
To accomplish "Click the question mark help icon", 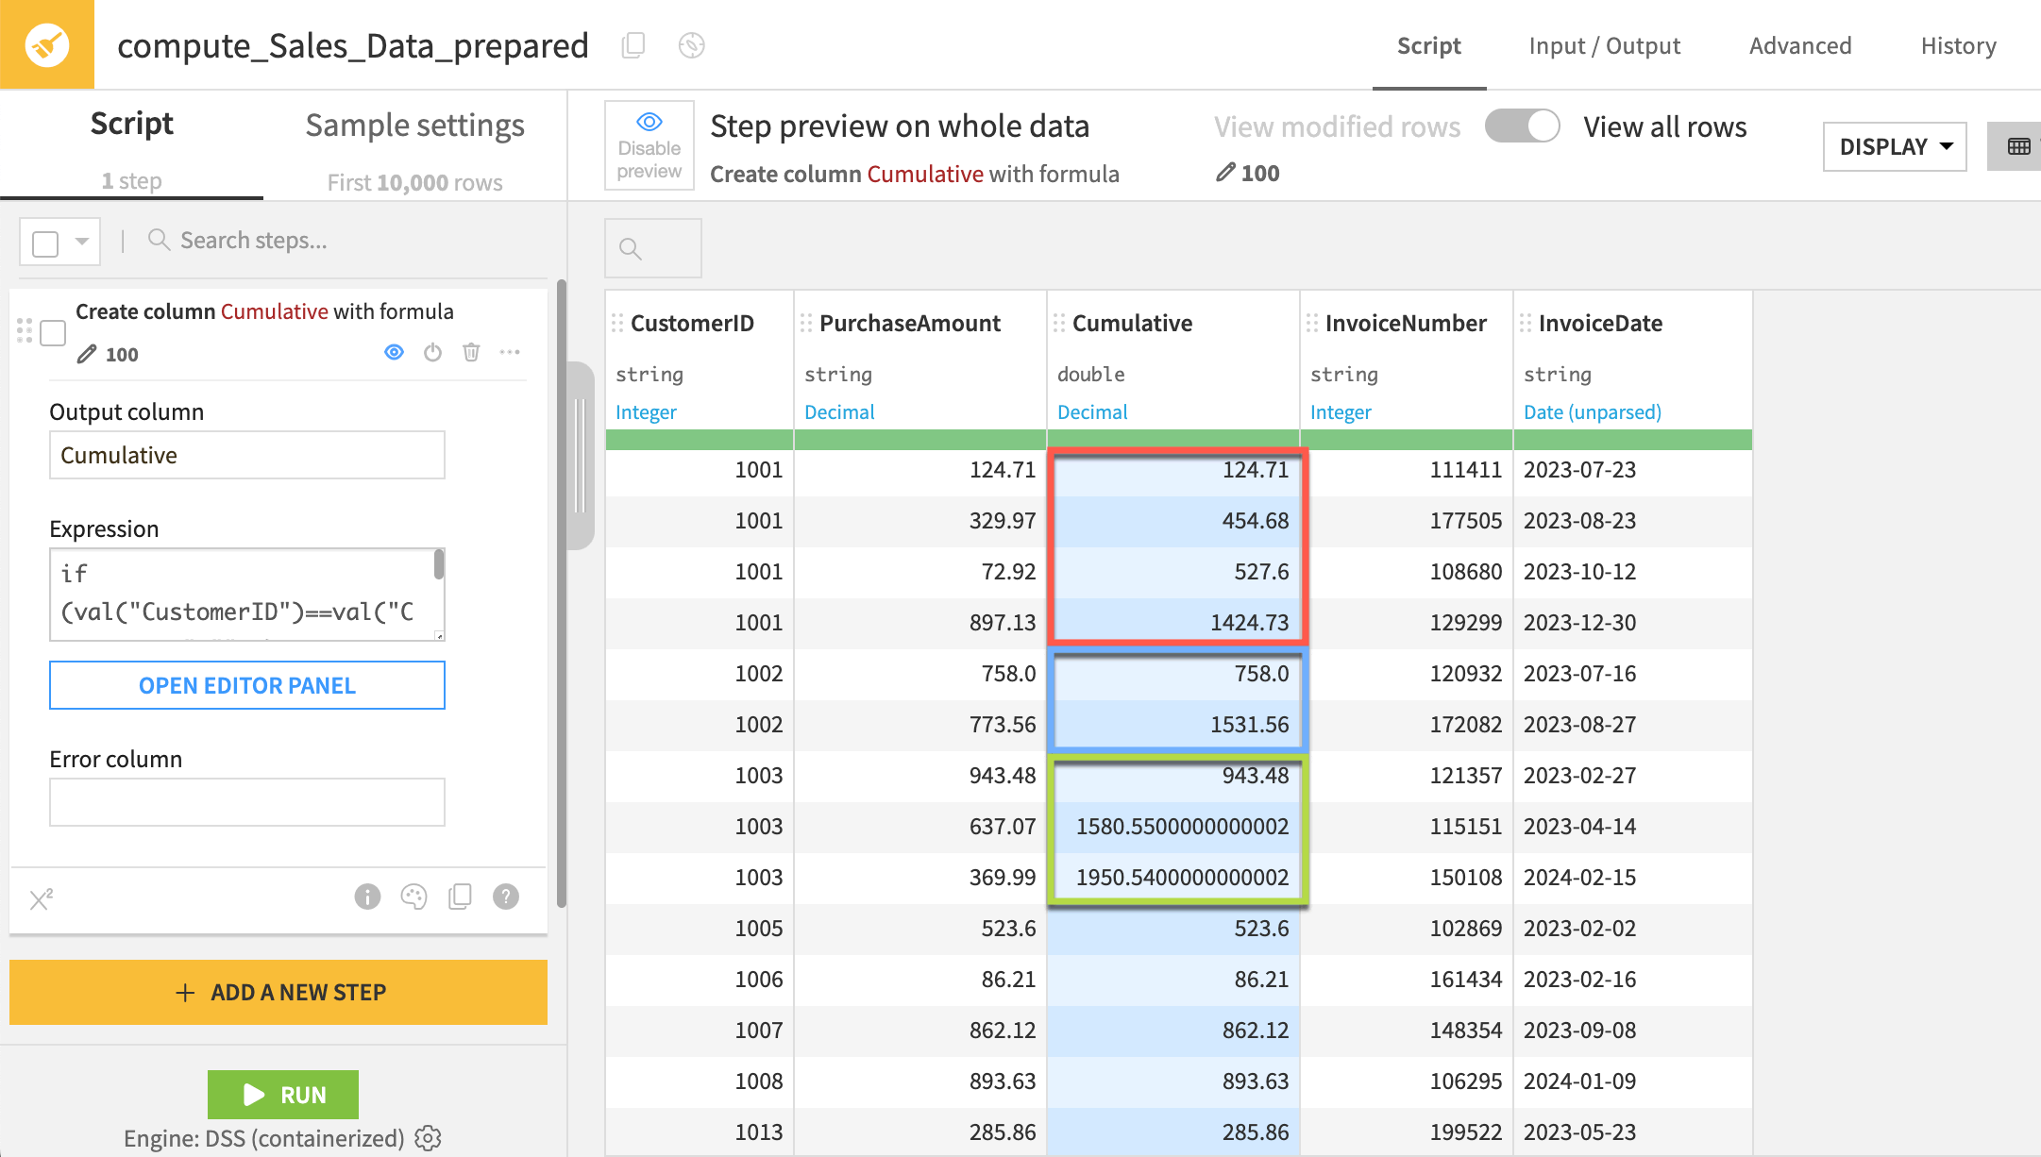I will [506, 897].
